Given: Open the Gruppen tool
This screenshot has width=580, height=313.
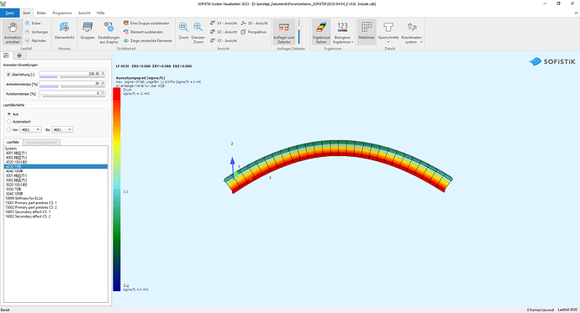Looking at the screenshot, I should click(87, 31).
